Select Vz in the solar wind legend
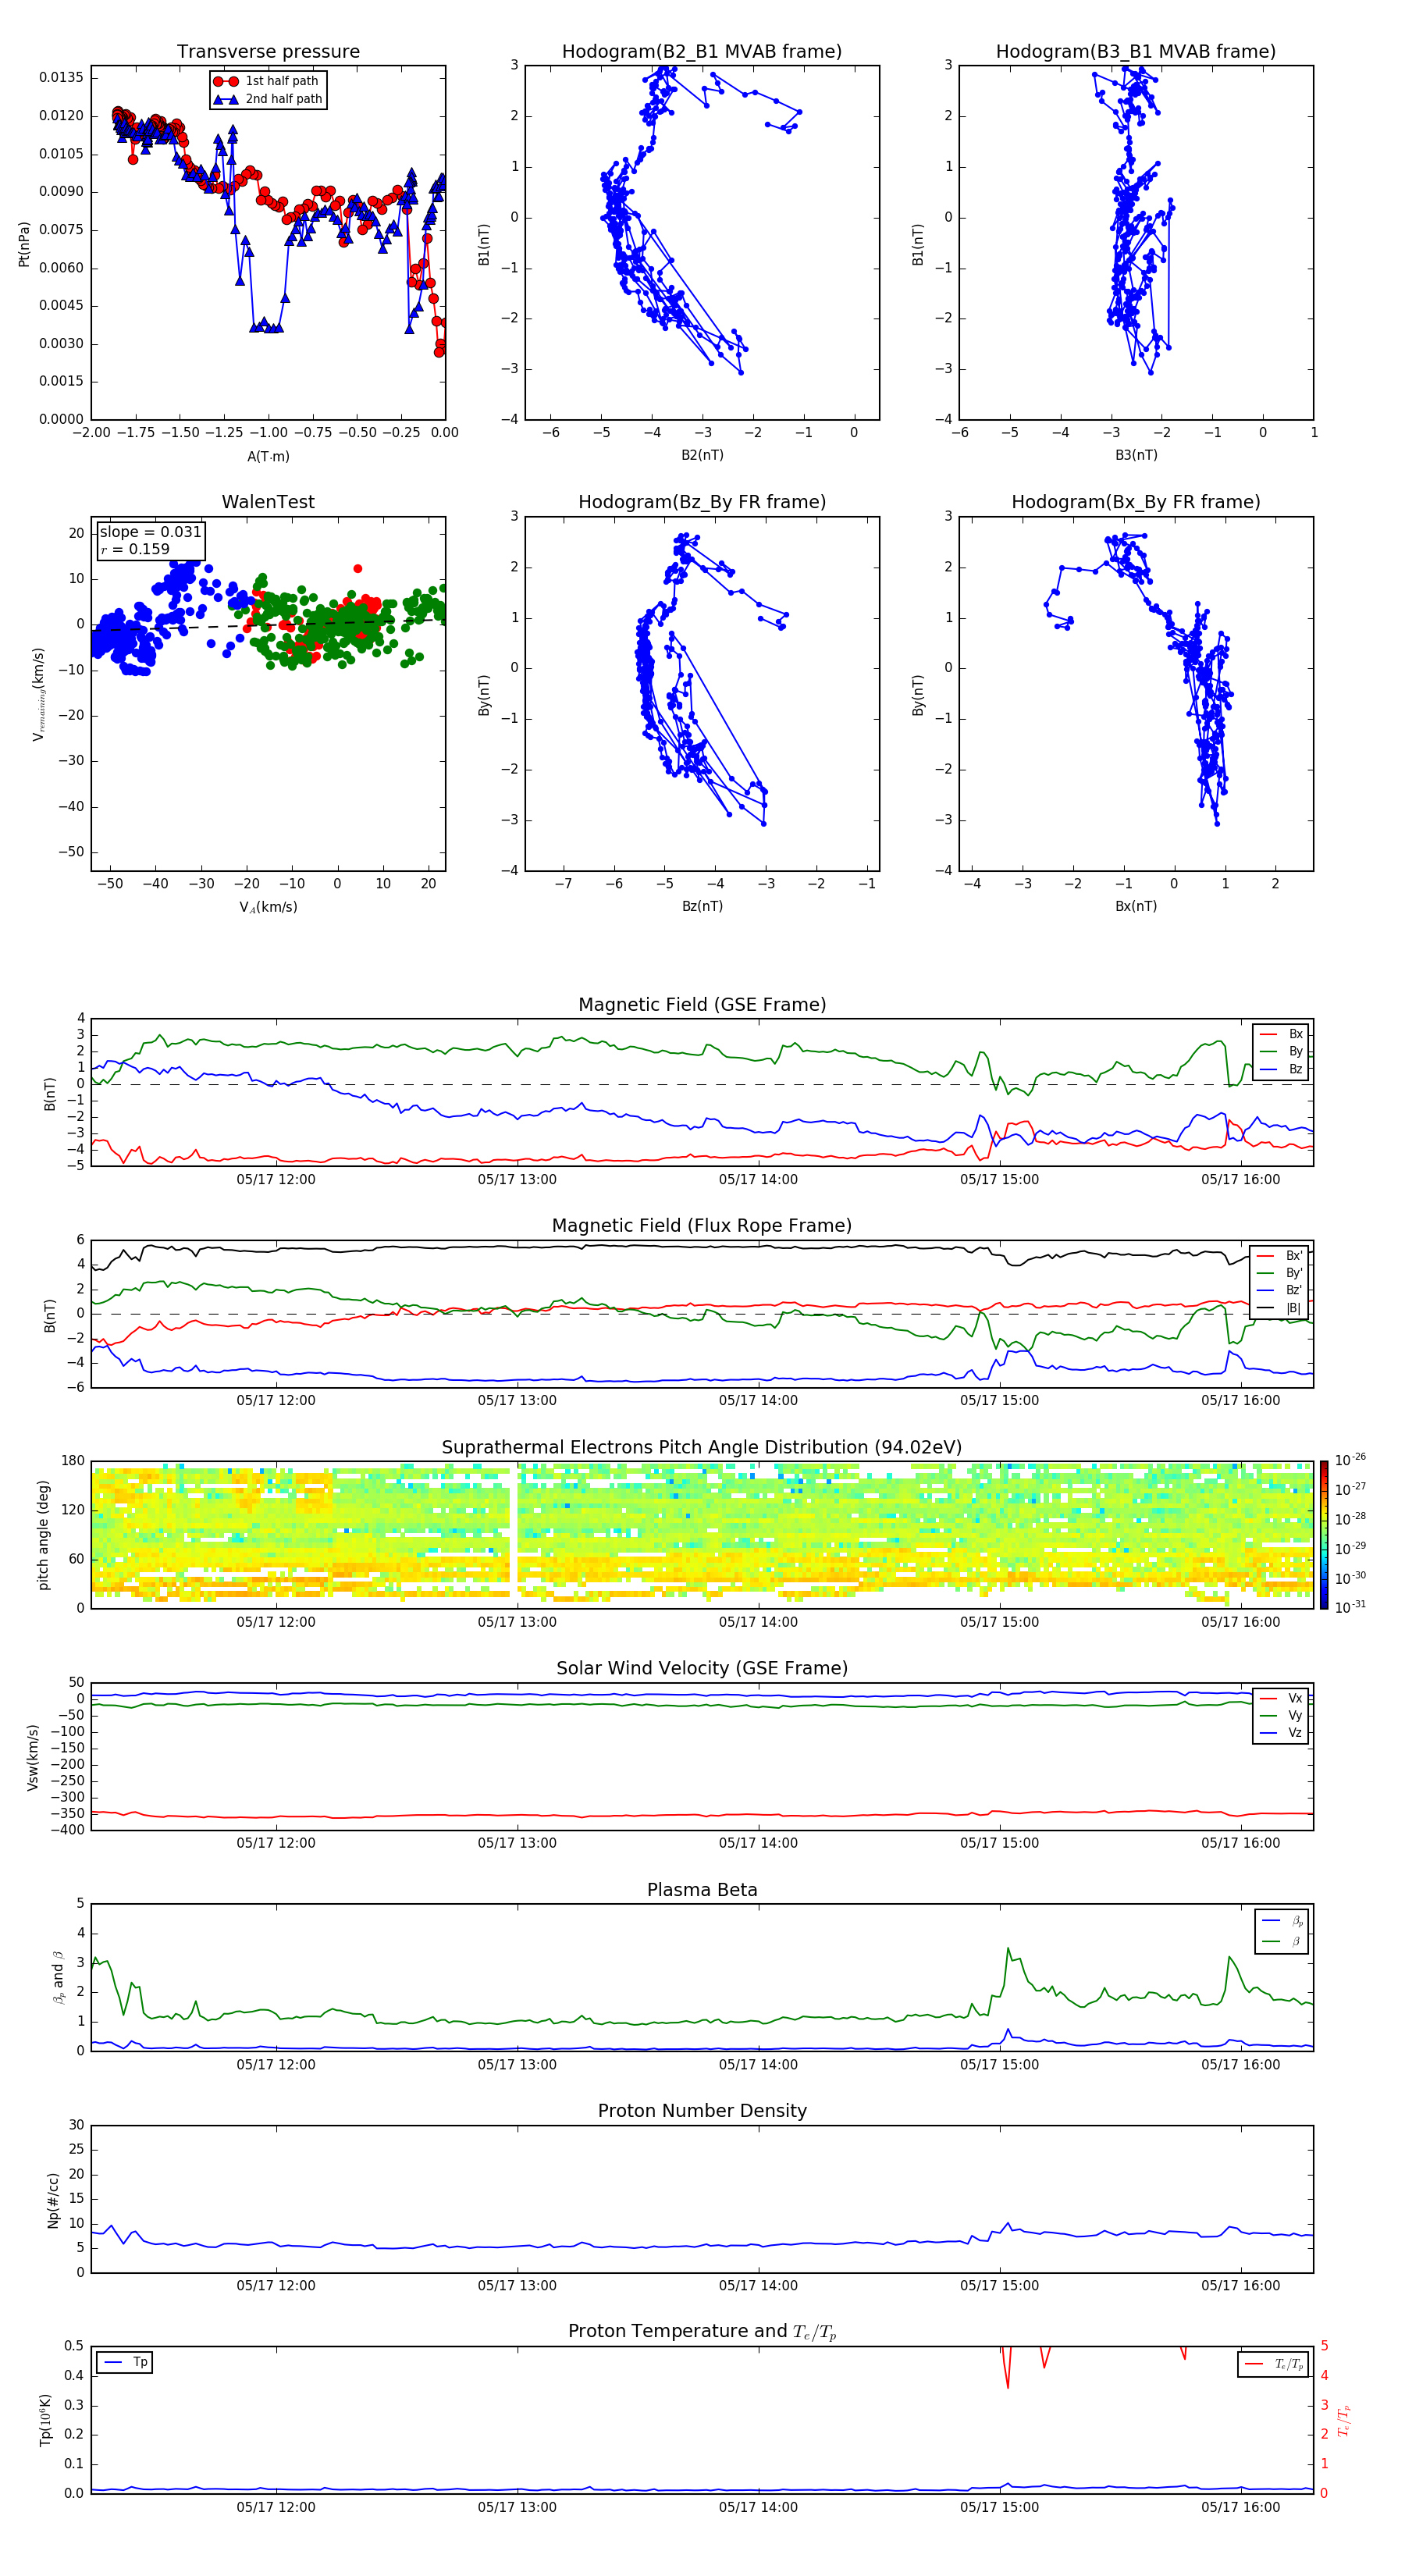 1281,1733
